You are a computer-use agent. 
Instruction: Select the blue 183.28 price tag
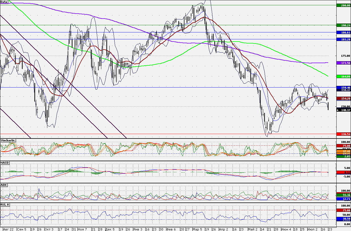tap(343, 40)
